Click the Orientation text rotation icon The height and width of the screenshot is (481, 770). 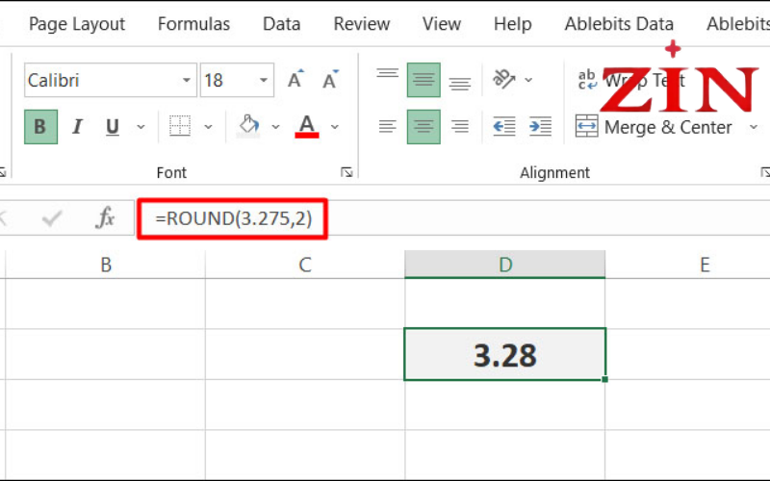point(503,79)
